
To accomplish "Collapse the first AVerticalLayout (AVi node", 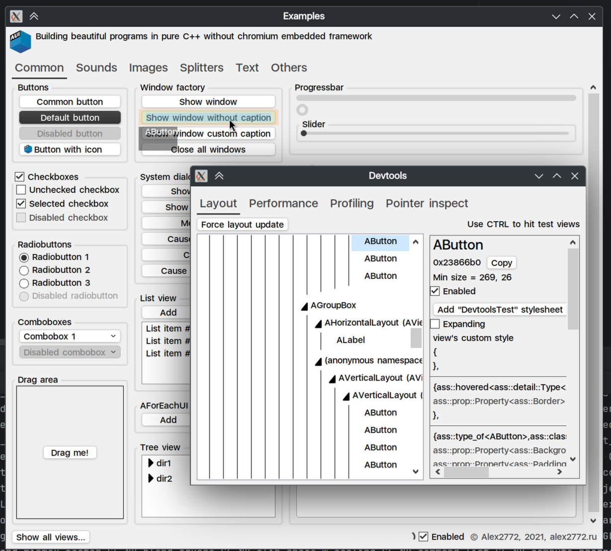I will pos(332,379).
